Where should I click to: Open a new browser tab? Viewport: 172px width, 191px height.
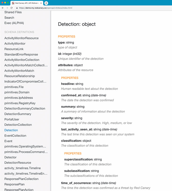click(46, 3)
